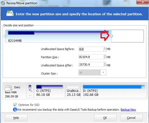Decrease Unallocated Space Before value
The height and width of the screenshot is (123, 149).
tap(105, 50)
